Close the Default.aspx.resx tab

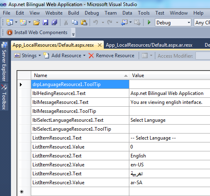pyautogui.click(x=100, y=45)
